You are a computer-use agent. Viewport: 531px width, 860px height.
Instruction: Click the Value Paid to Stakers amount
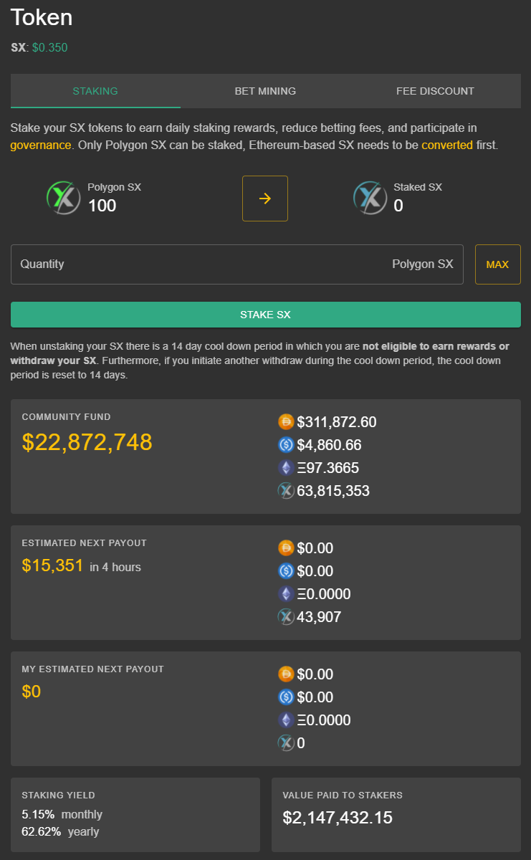pos(338,818)
